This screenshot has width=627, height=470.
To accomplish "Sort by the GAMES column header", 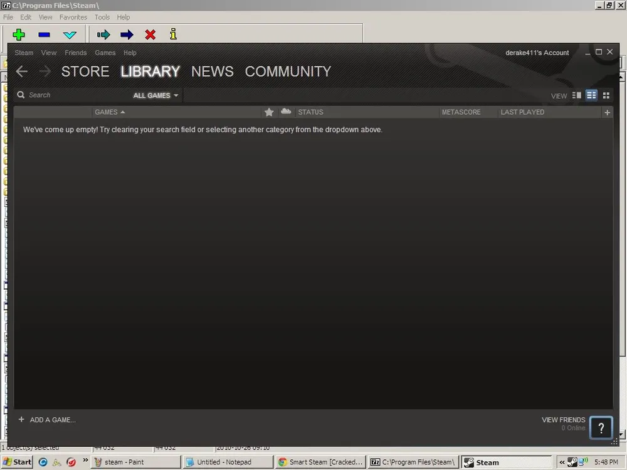I will [110, 112].
